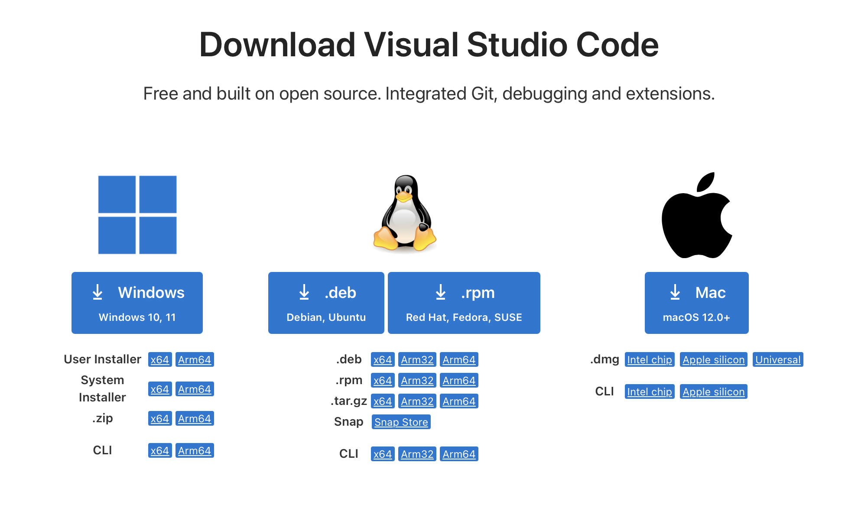
Task: Click the 'Snap' label
Action: 349,421
